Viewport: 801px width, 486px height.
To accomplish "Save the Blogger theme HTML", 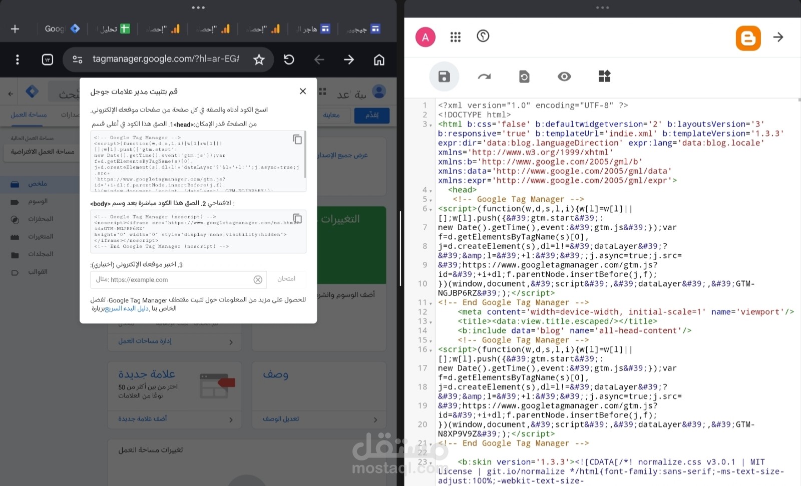I will tap(444, 76).
